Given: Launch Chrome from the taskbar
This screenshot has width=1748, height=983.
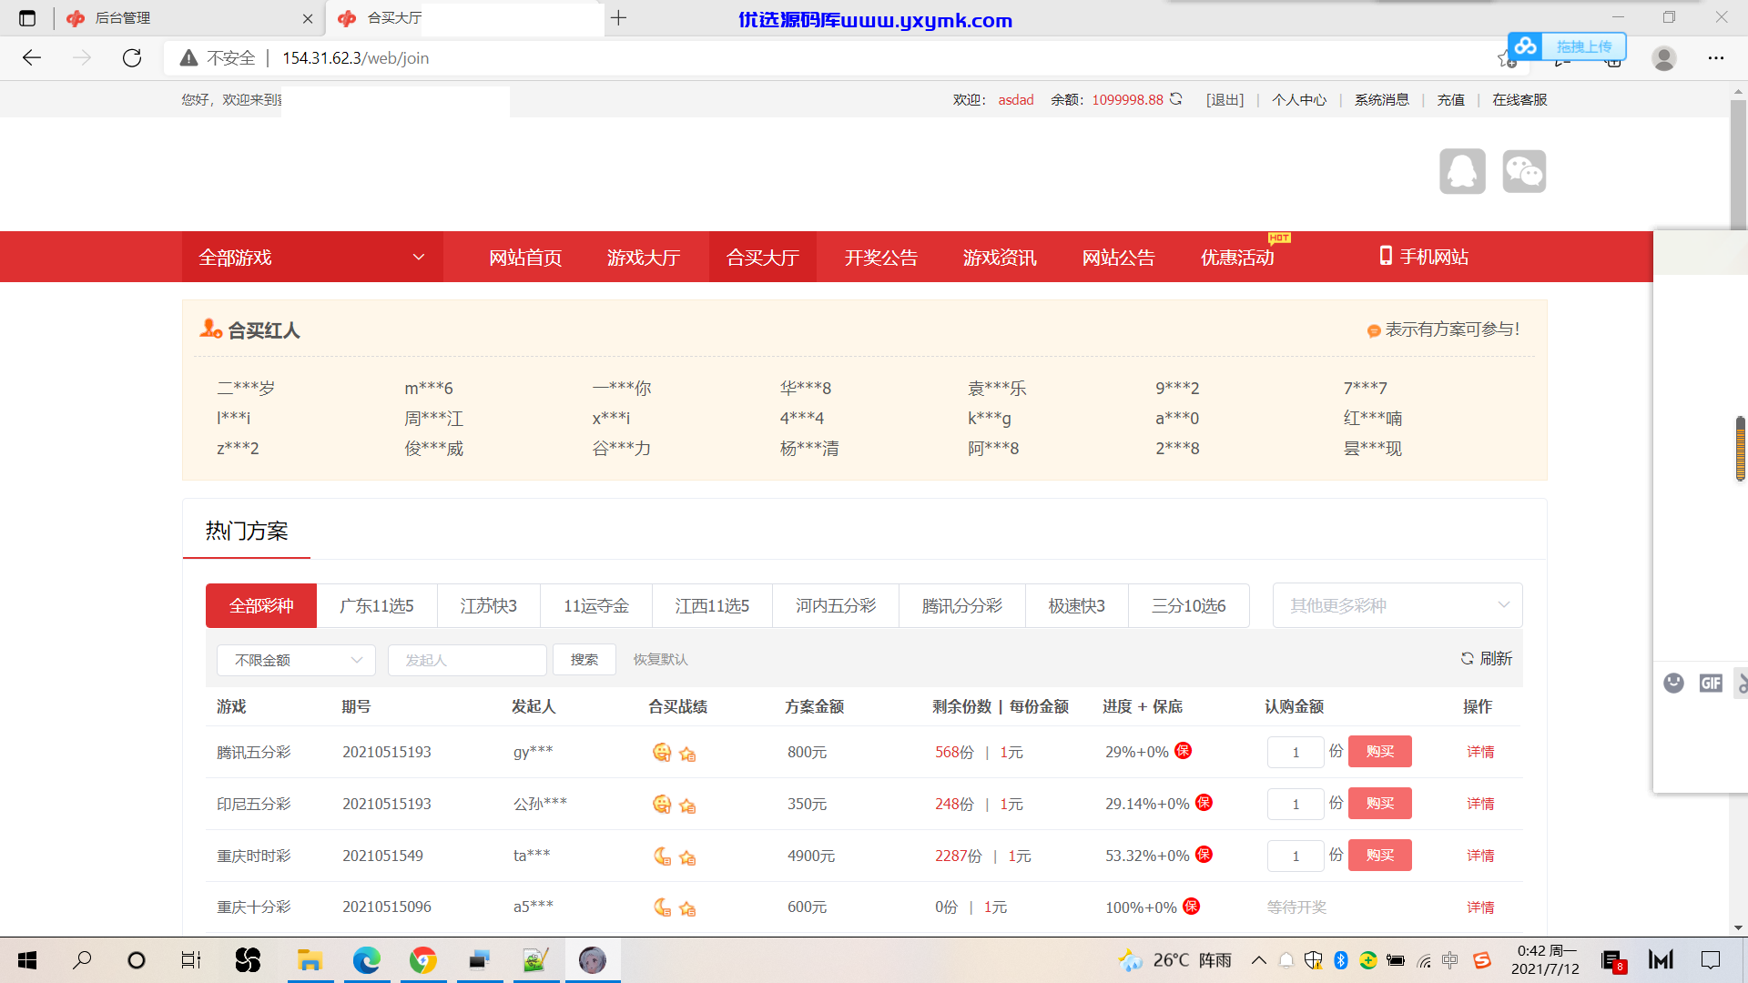Looking at the screenshot, I should [x=422, y=960].
